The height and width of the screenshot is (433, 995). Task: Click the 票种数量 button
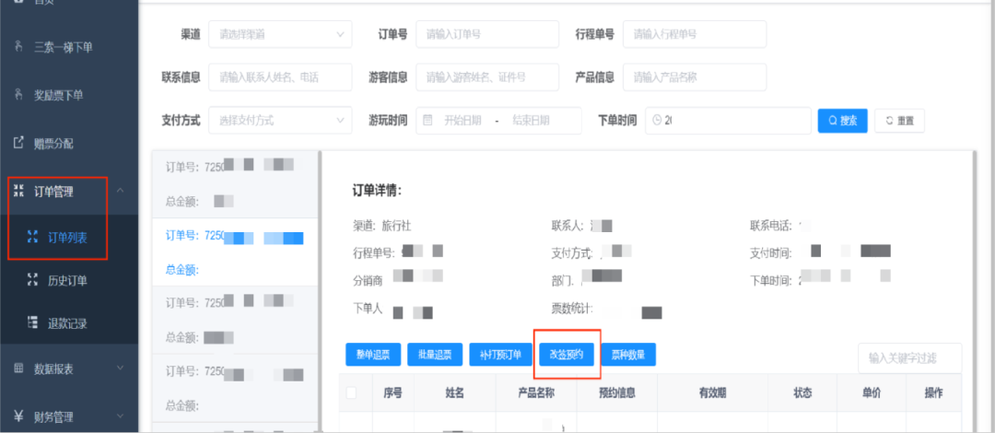click(628, 355)
